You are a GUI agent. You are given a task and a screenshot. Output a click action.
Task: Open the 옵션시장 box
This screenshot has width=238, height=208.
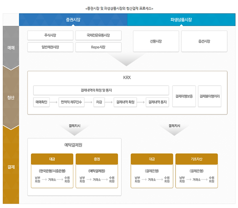pyautogui.click(x=204, y=41)
